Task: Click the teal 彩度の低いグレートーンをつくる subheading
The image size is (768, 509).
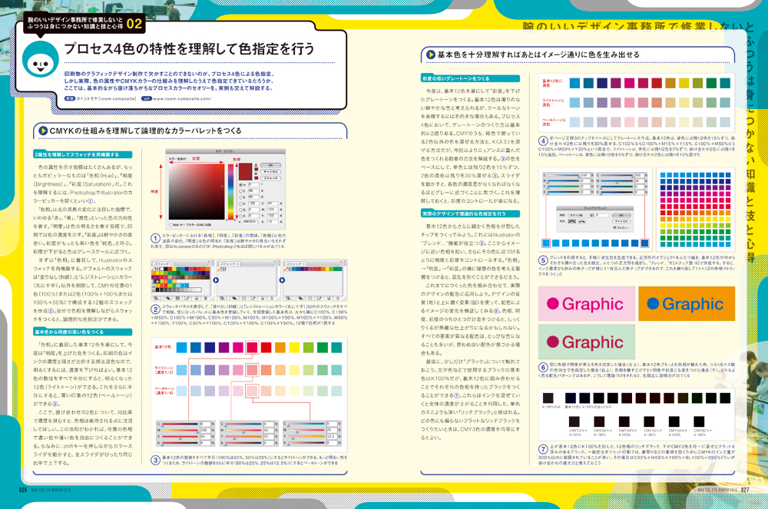Action: tap(470, 78)
